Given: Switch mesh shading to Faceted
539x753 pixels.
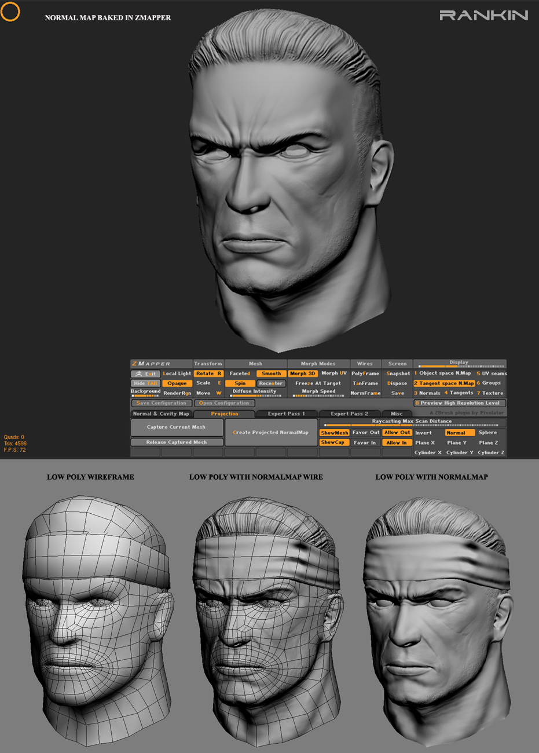Looking at the screenshot, I should 240,374.
